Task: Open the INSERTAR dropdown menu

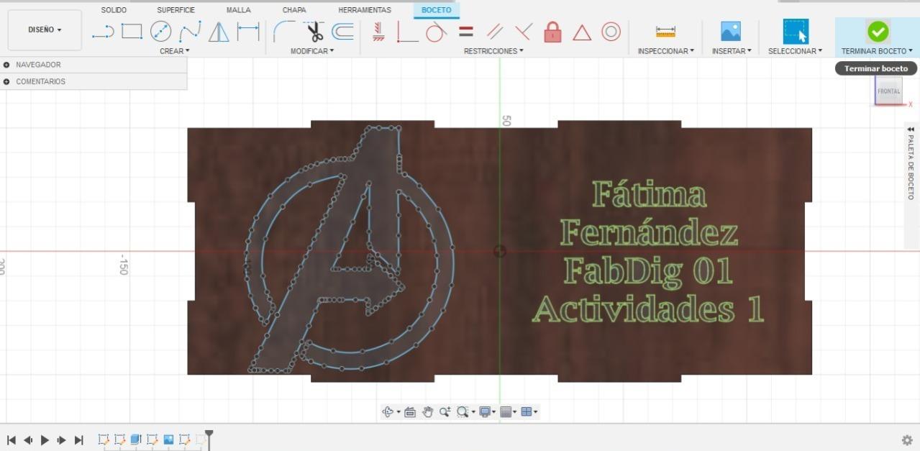Action: tap(731, 51)
